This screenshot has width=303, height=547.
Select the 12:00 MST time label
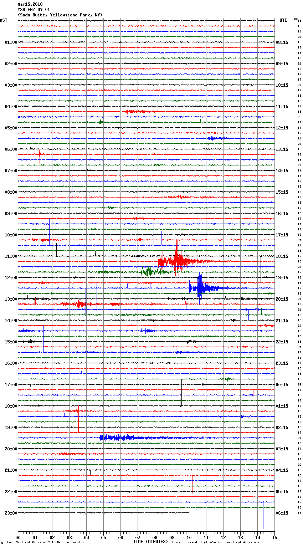pyautogui.click(x=11, y=278)
